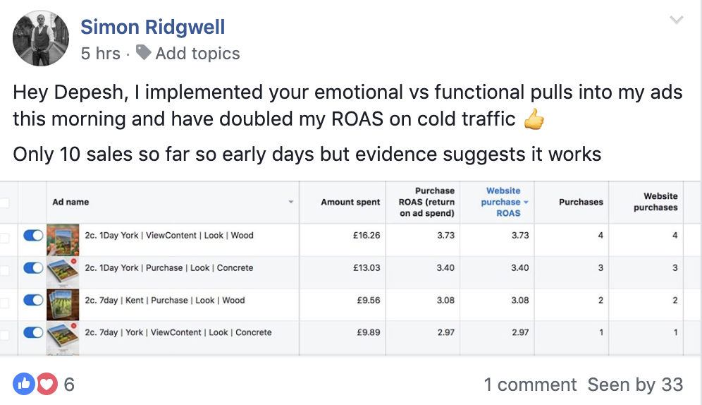
Task: Disable the 7day Kent Purchase Wood ad
Action: (x=33, y=300)
